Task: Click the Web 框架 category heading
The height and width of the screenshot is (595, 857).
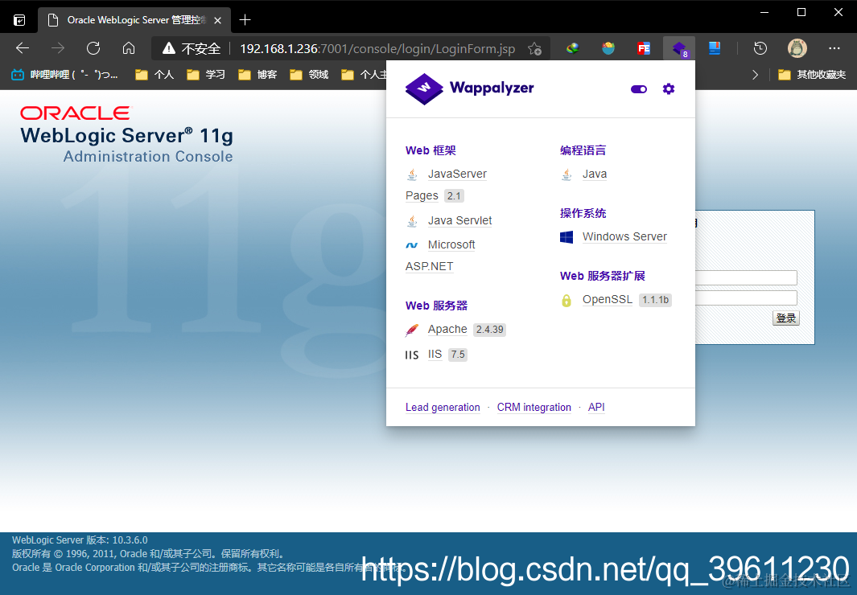Action: pos(431,150)
